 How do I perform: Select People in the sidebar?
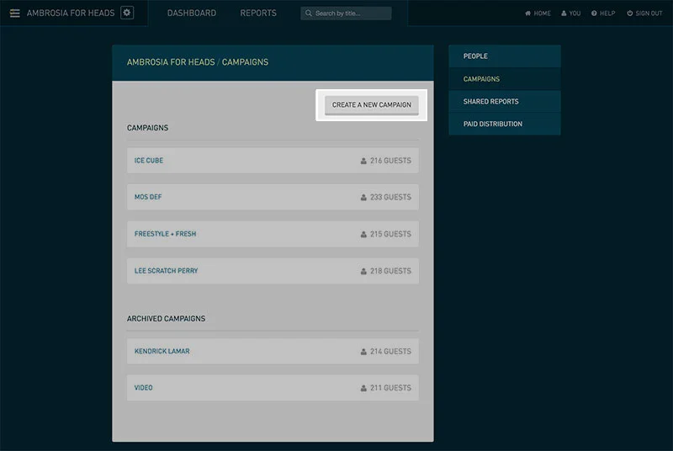pyautogui.click(x=504, y=56)
